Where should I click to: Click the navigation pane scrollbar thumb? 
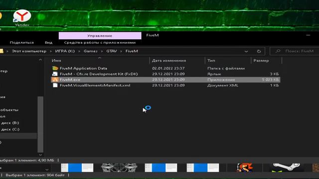tap(40, 124)
